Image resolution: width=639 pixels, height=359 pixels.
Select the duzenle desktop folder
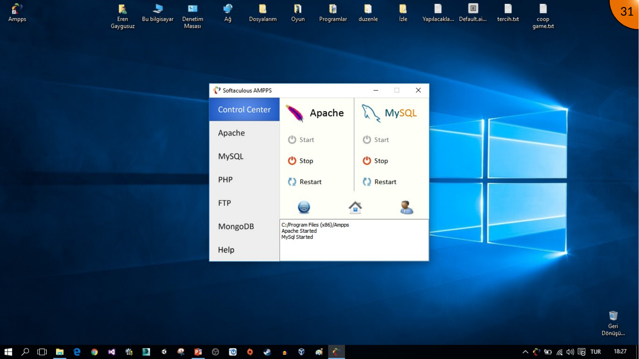tap(368, 13)
